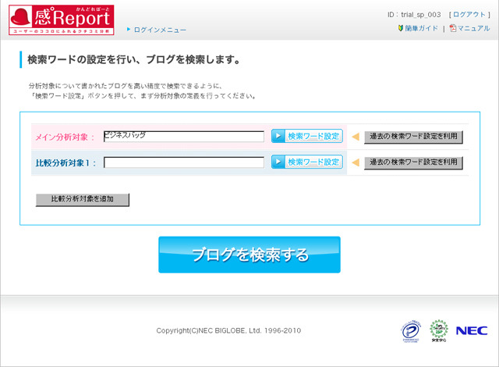The width and height of the screenshot is (499, 367).
Task: Click the heading 検索ワードの設定を行い、ブログを検索します。
Action: 133,59
